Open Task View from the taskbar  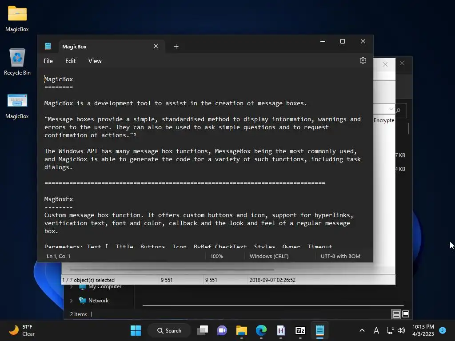tap(203, 330)
